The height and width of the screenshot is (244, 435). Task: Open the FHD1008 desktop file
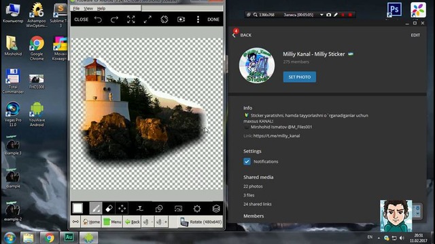click(x=37, y=81)
